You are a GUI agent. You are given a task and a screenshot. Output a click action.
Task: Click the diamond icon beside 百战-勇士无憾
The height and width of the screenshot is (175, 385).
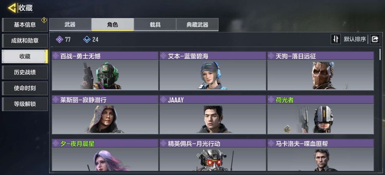pos(56,56)
